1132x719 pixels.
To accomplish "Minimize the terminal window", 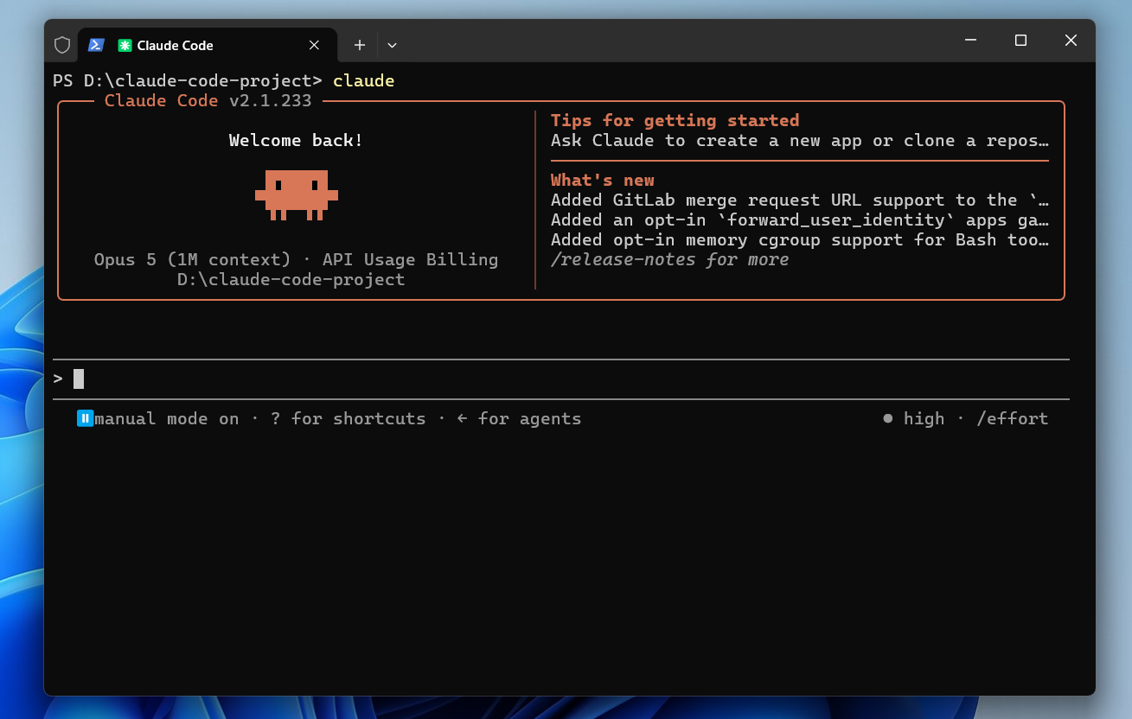I will [971, 41].
